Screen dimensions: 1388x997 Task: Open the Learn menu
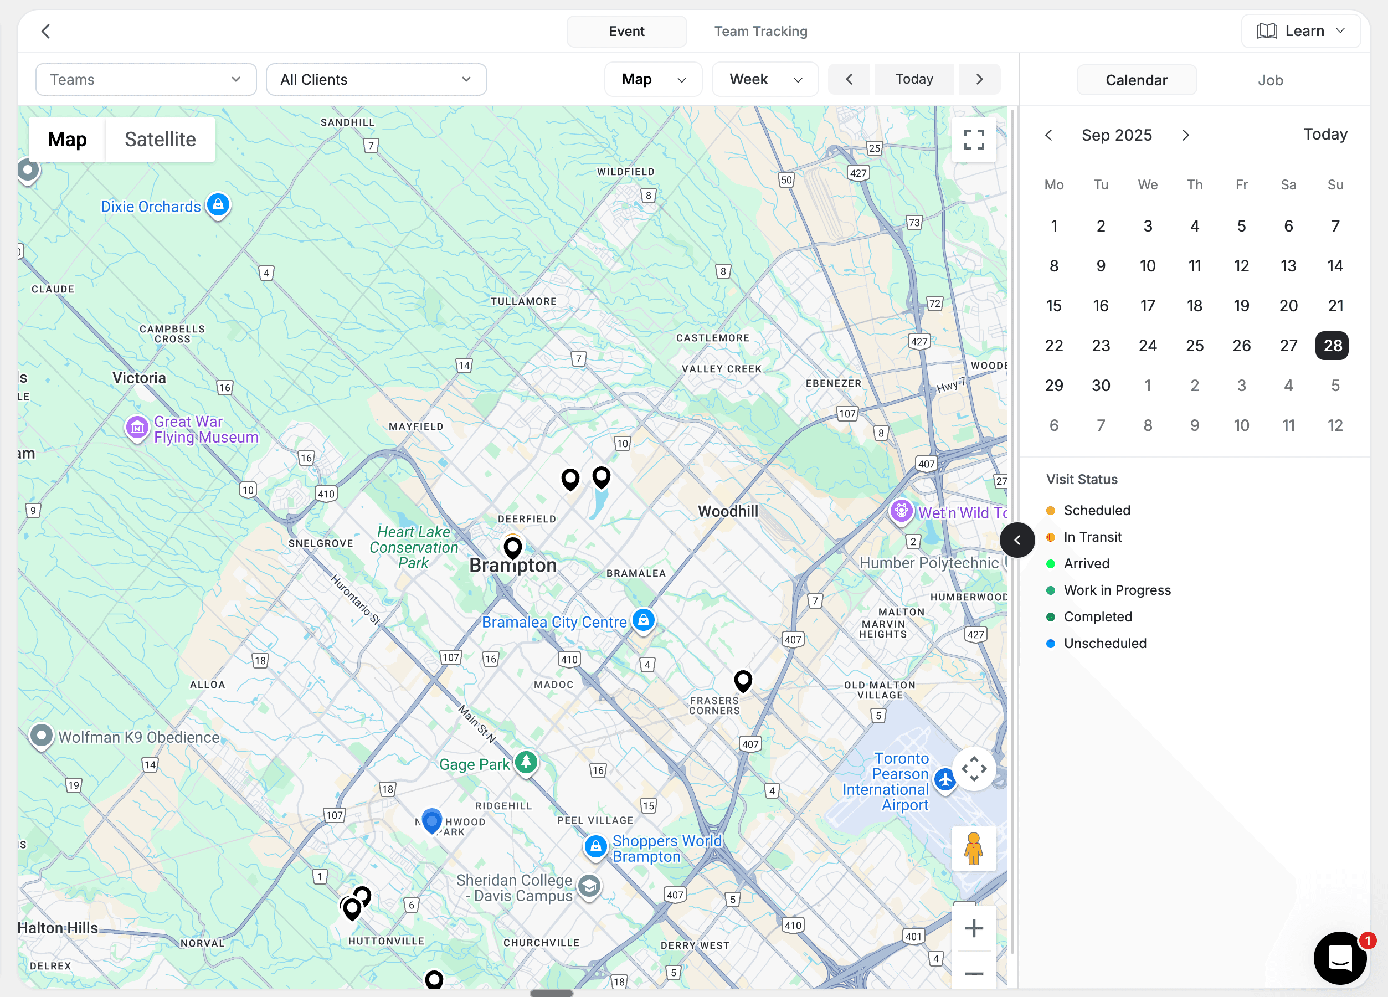[x=1301, y=30]
